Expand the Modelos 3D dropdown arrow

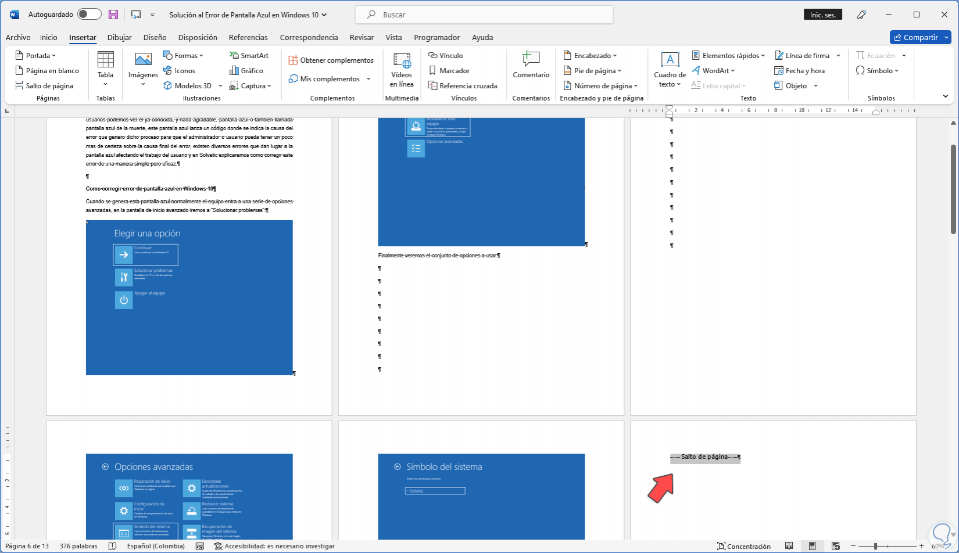pyautogui.click(x=220, y=86)
